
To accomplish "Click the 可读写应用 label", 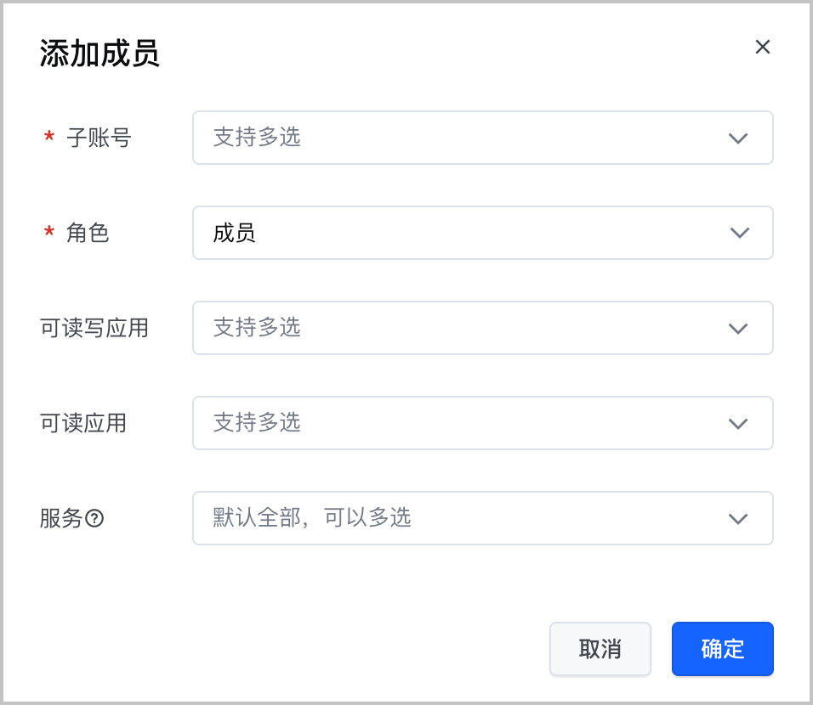I will [x=94, y=328].
